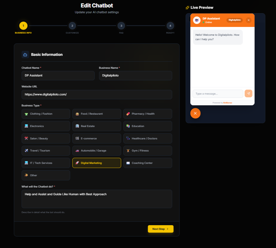Image resolution: width=276 pixels, height=248 pixels.
Task: Select Travel / Tourism option
Action: pyautogui.click(x=46, y=151)
